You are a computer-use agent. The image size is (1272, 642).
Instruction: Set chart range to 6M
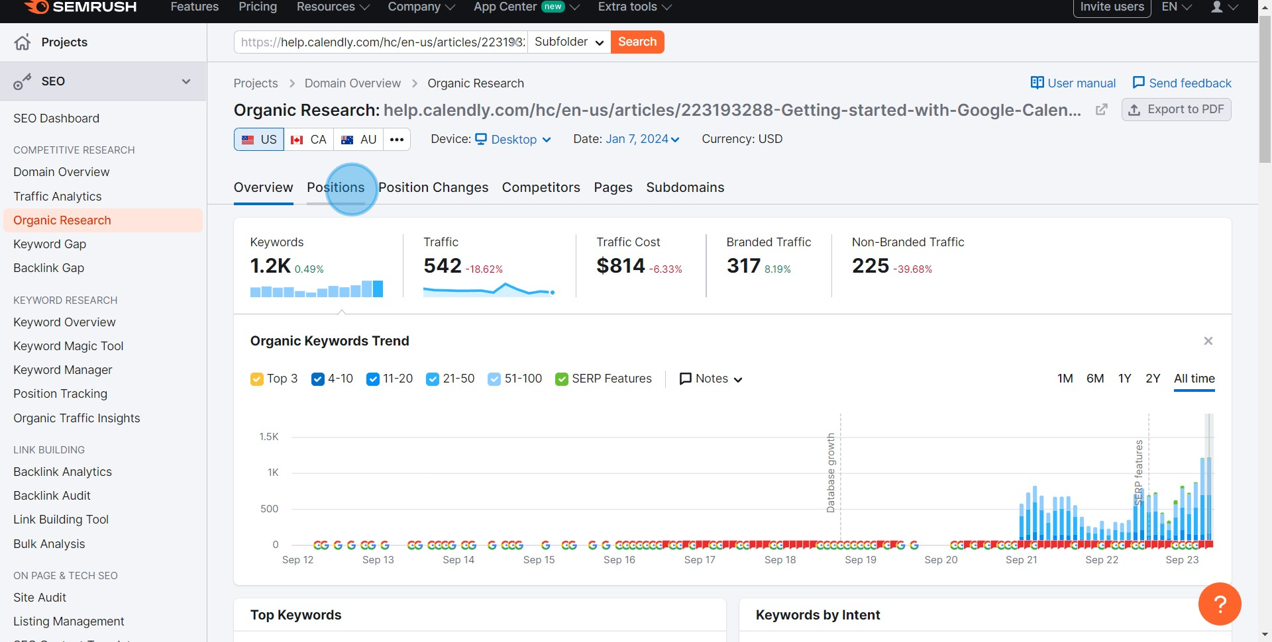pyautogui.click(x=1095, y=379)
